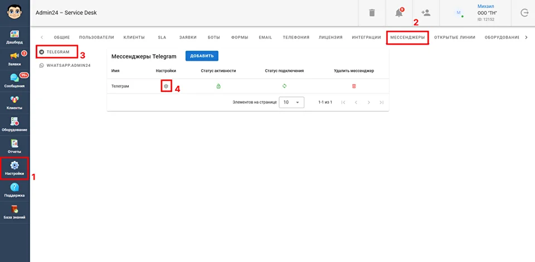Open settings gear for Телеграм messenger
The width and height of the screenshot is (535, 262).
pos(166,86)
